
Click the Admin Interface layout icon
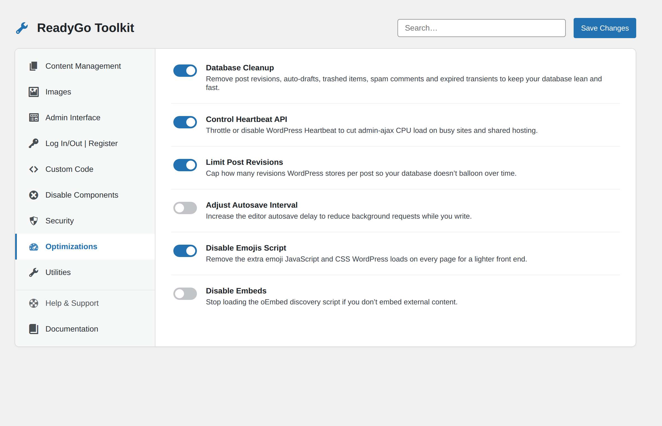tap(34, 118)
